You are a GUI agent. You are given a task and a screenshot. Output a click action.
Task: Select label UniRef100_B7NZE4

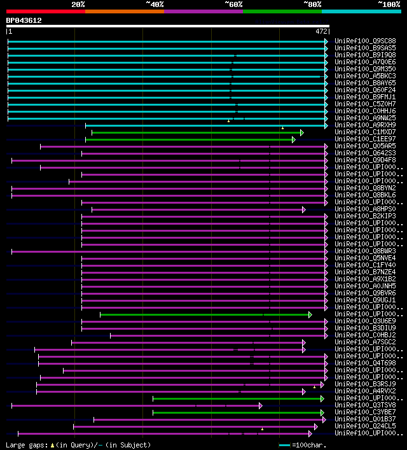click(365, 272)
